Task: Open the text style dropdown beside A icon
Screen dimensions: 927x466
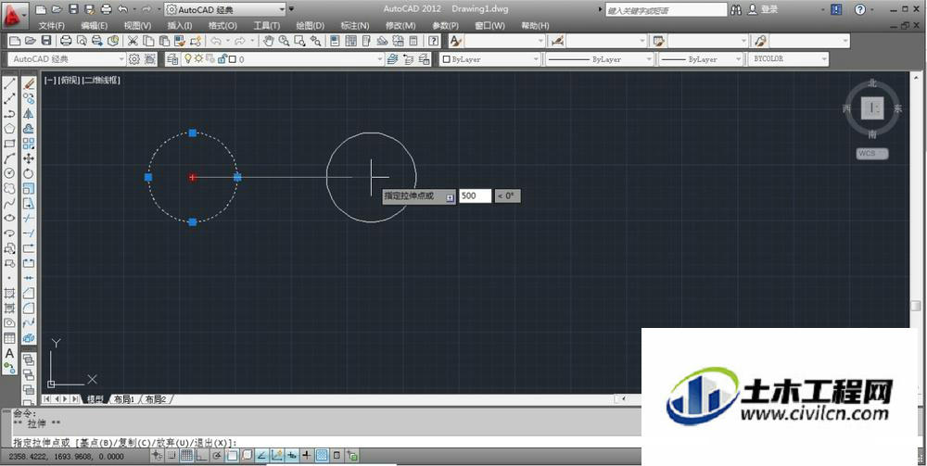Action: coord(505,41)
